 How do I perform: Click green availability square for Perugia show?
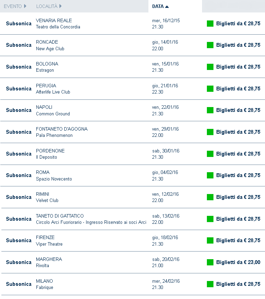pyautogui.click(x=210, y=89)
